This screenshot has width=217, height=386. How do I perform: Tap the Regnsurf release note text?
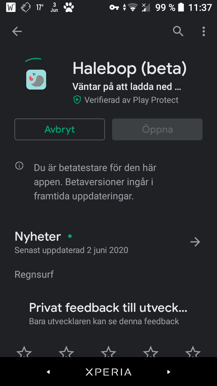pyautogui.click(x=34, y=274)
